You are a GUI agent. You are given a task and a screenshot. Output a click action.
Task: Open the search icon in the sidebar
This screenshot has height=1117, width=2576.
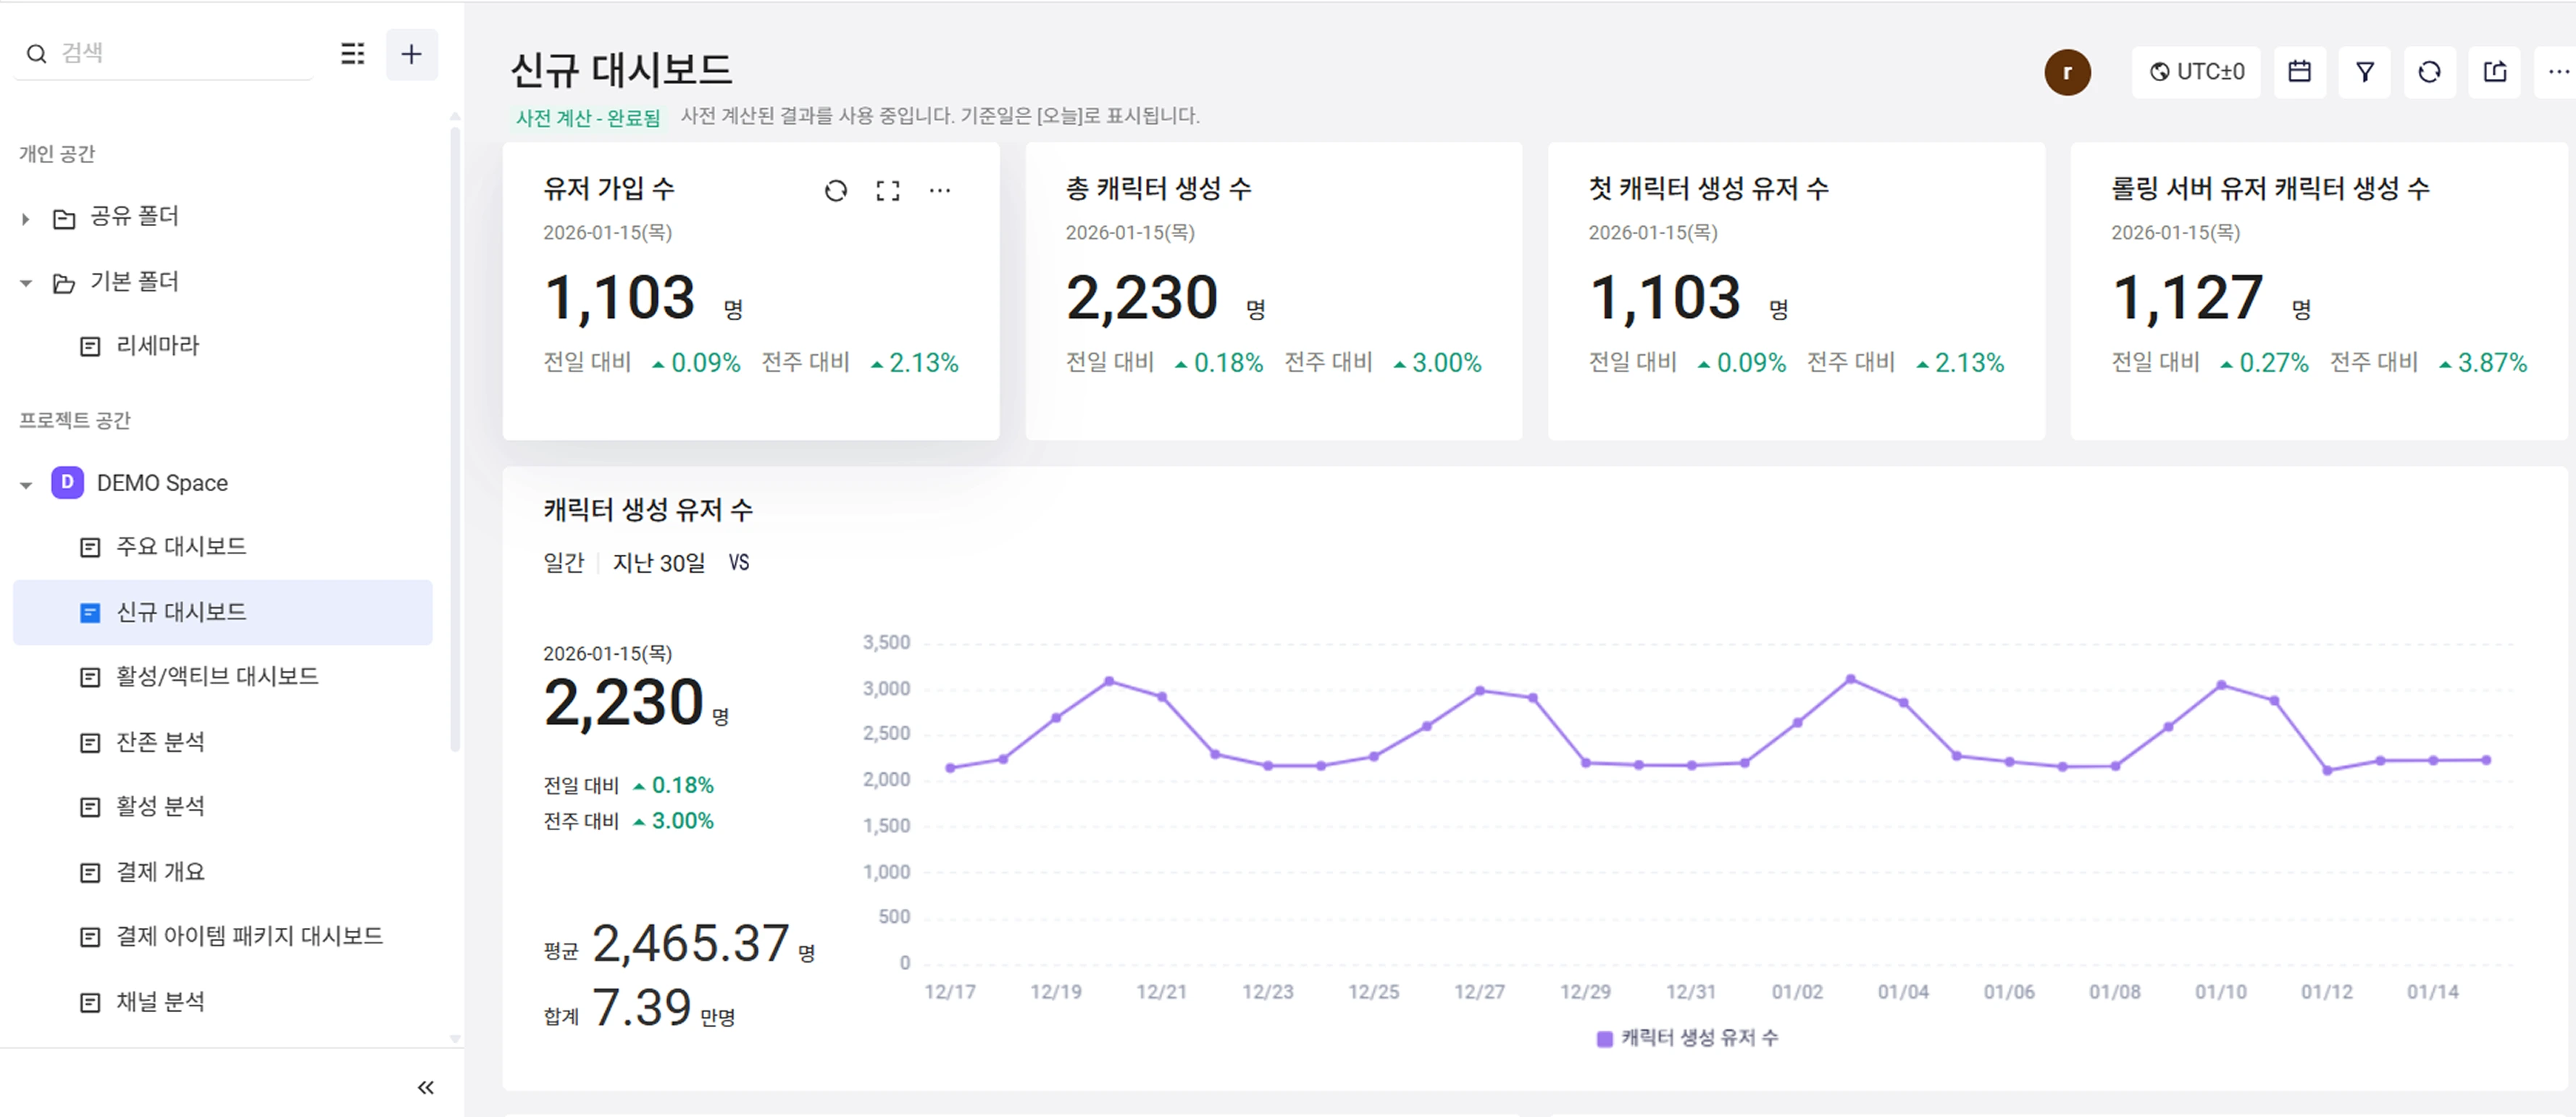38,53
